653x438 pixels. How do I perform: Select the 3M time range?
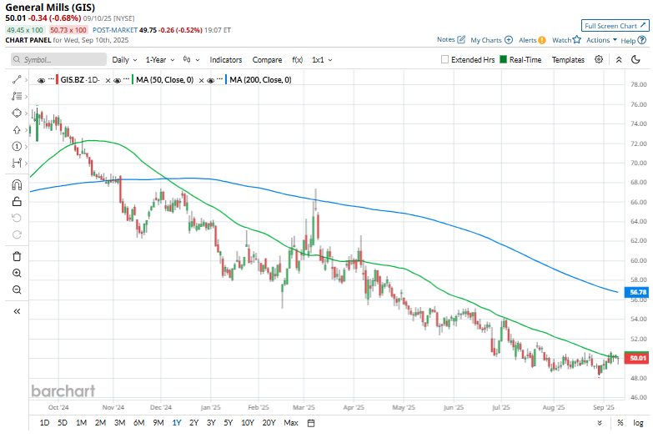[120, 423]
